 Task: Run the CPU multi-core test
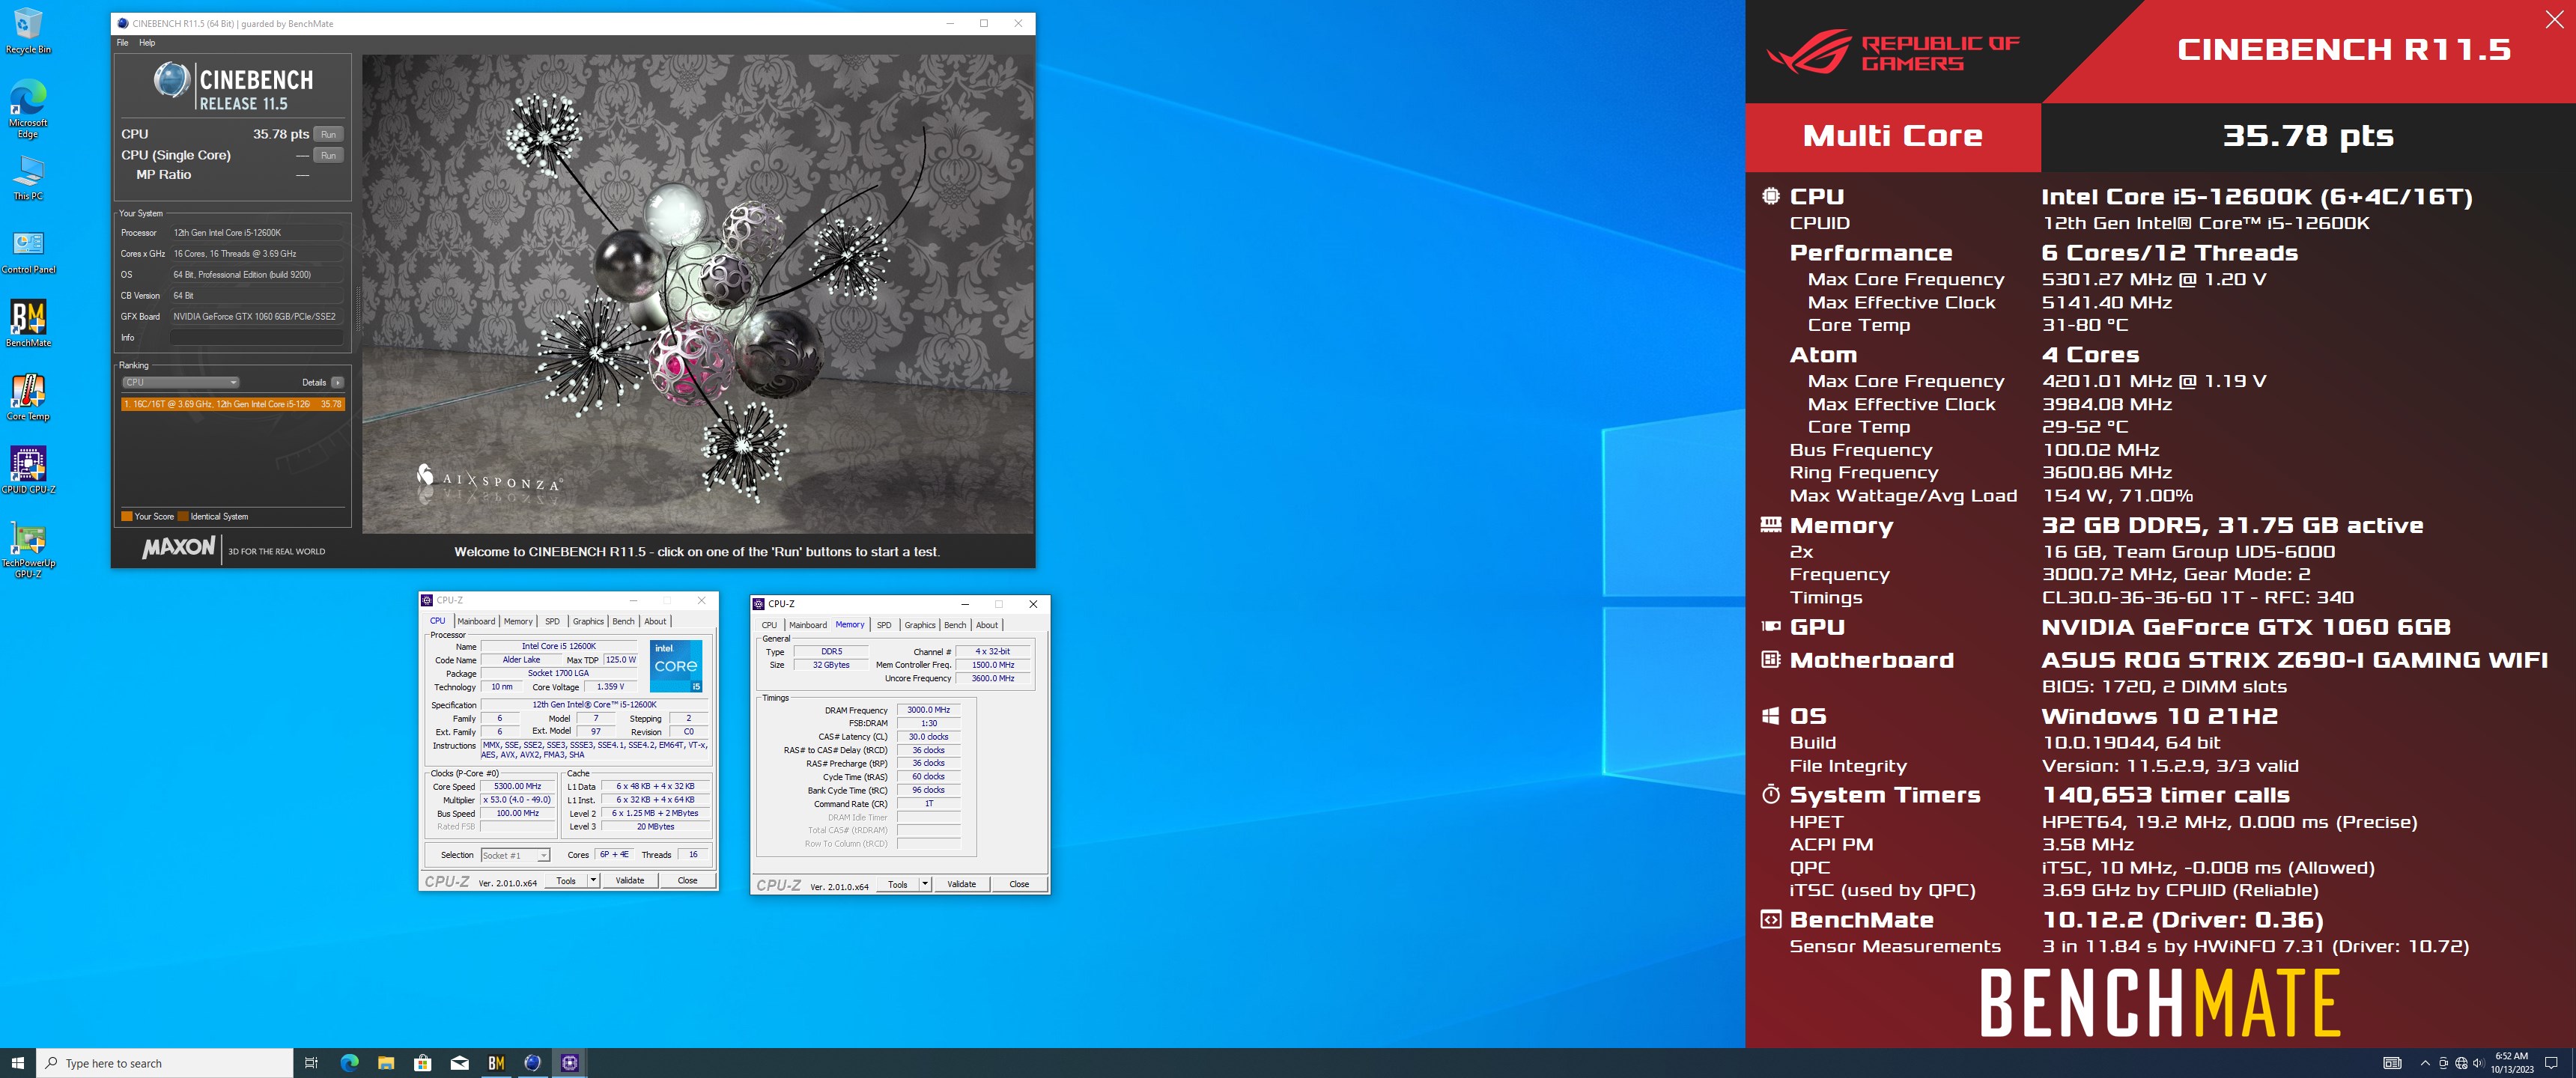pyautogui.click(x=328, y=134)
